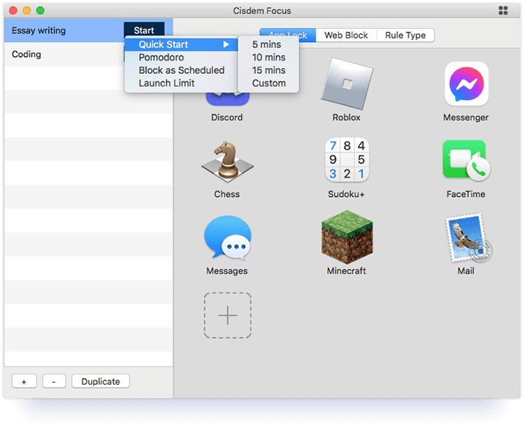This screenshot has height=430, width=524.
Task: Add an app with the dashed plus box
Action: coord(227,315)
